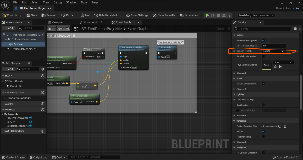This screenshot has height=160, width=303.
Task: Click the Compile blueprint icon
Action: 4,15
